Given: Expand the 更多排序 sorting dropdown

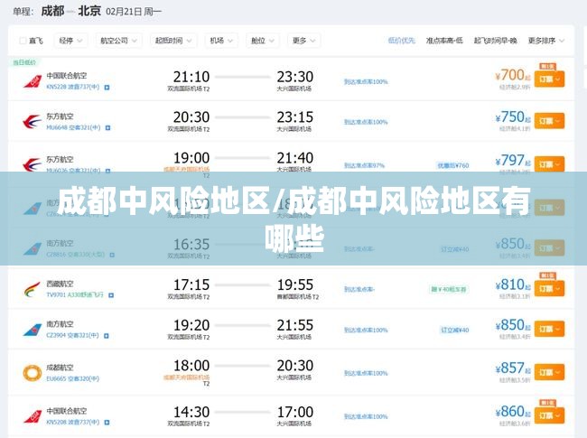Looking at the screenshot, I should point(545,41).
